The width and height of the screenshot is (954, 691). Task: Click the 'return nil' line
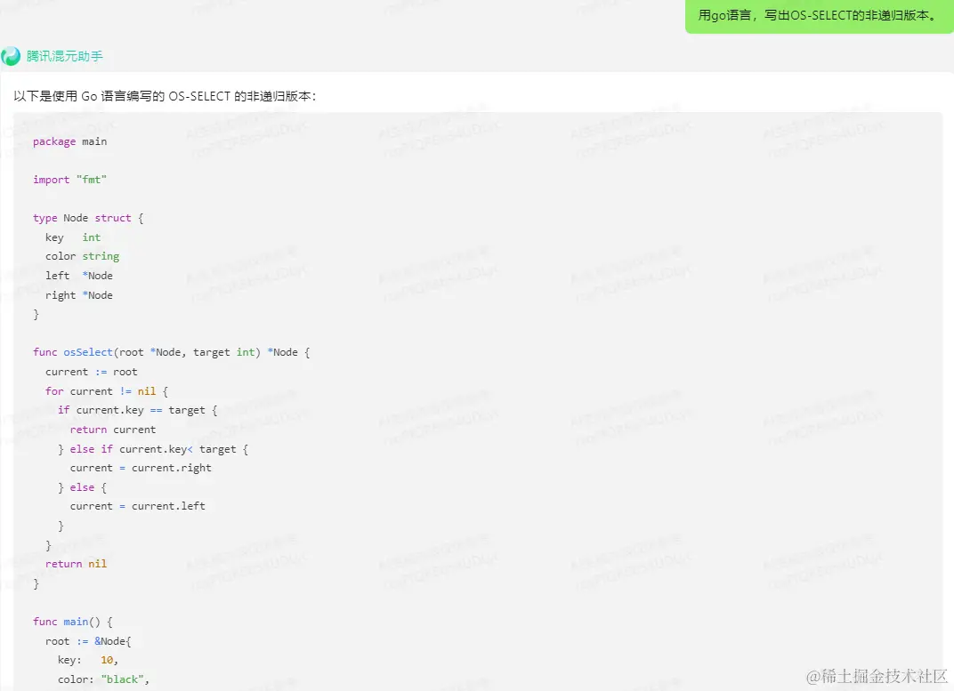(x=76, y=564)
